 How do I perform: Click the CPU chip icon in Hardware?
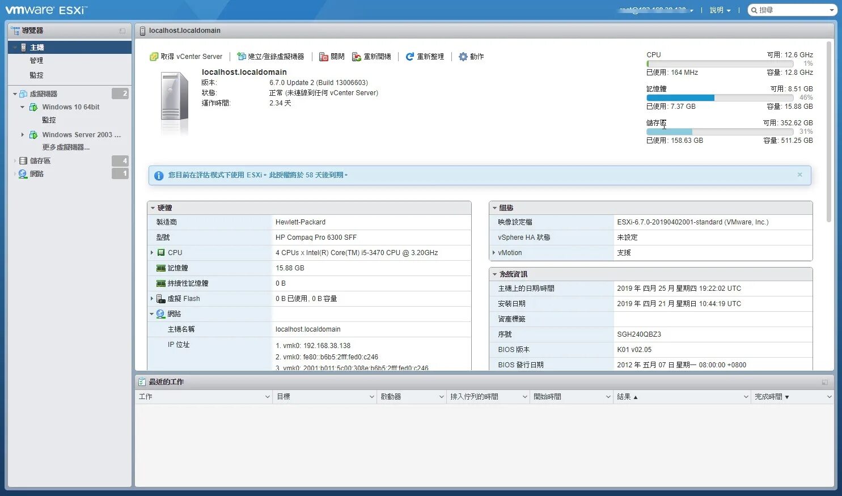point(161,253)
